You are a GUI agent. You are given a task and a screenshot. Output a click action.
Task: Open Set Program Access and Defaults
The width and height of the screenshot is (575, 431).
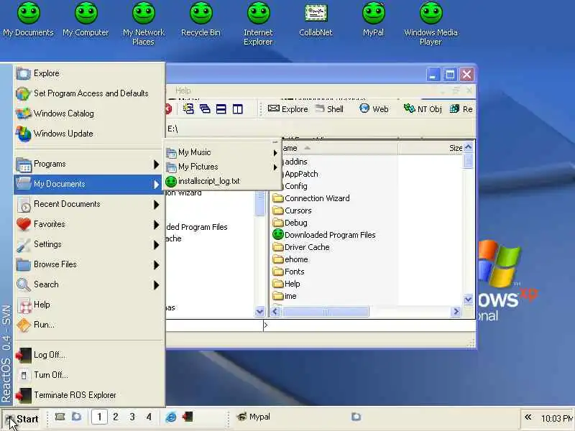click(89, 93)
